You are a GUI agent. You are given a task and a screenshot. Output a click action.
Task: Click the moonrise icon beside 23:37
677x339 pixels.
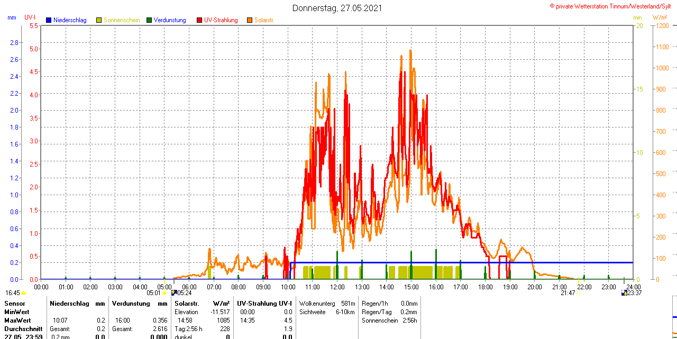624,292
